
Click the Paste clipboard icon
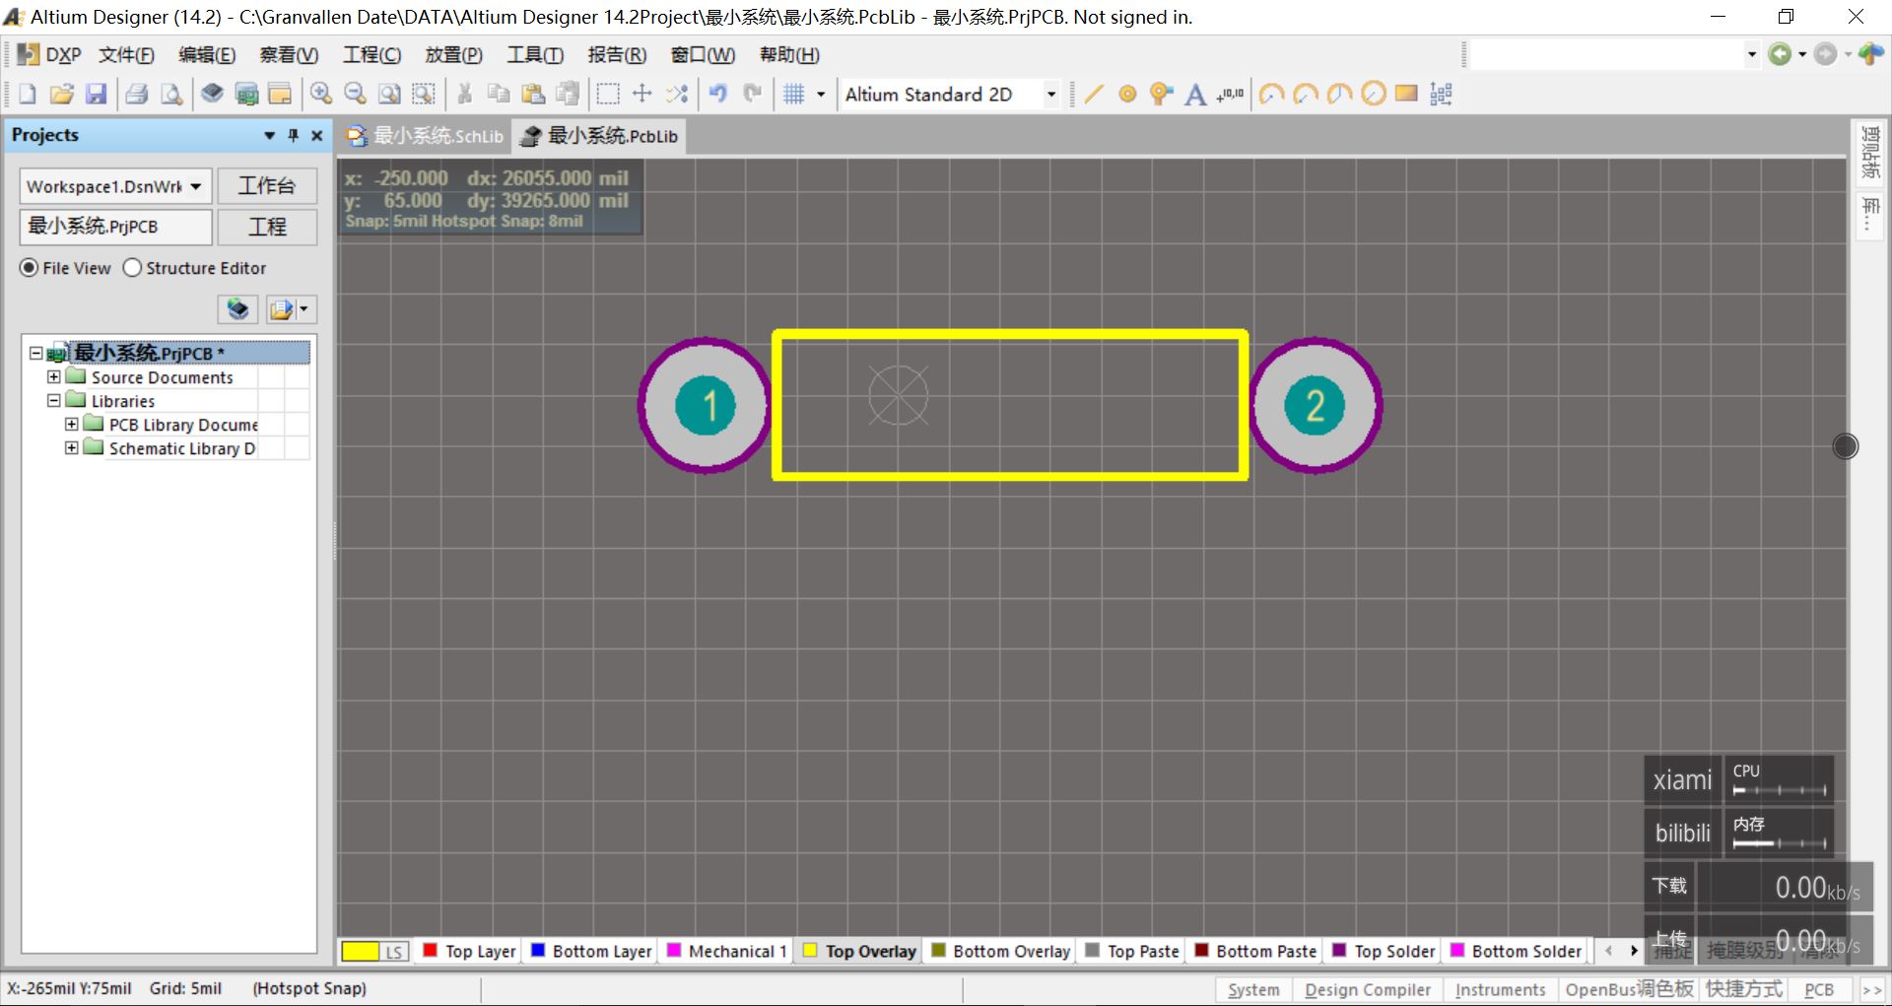click(x=533, y=94)
